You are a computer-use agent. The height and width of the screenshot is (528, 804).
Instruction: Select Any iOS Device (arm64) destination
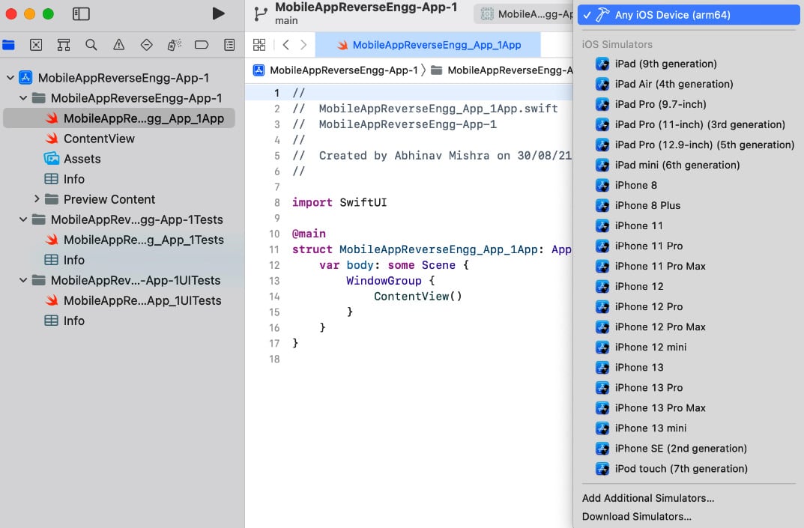[x=689, y=15]
